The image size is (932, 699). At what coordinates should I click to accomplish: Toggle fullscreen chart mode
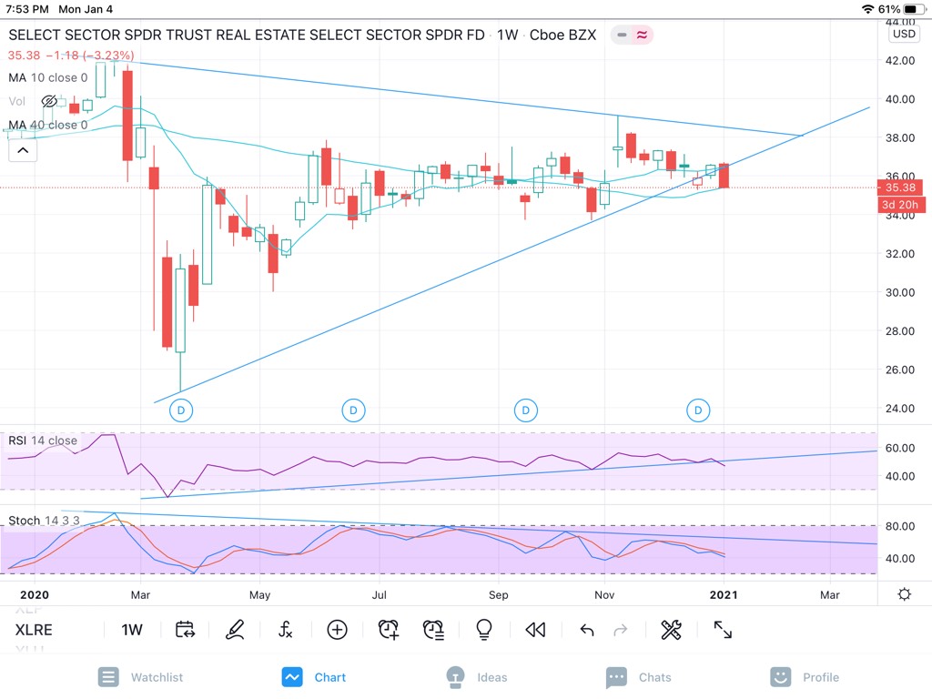pyautogui.click(x=723, y=630)
